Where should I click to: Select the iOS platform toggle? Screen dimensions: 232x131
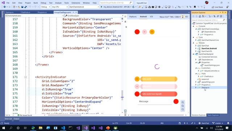[152, 17]
